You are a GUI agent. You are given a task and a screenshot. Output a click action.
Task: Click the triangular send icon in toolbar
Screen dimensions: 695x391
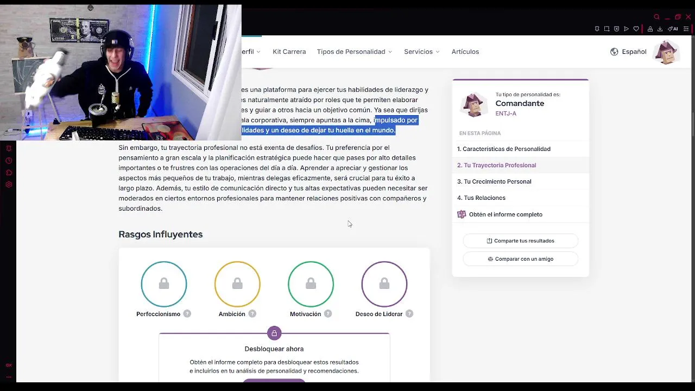(626, 29)
